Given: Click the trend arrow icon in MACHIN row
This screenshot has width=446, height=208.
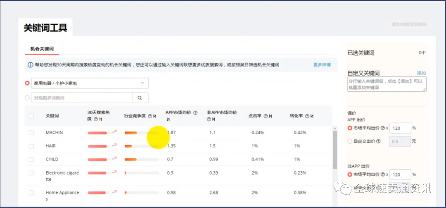Looking at the screenshot, I should coord(114,132).
